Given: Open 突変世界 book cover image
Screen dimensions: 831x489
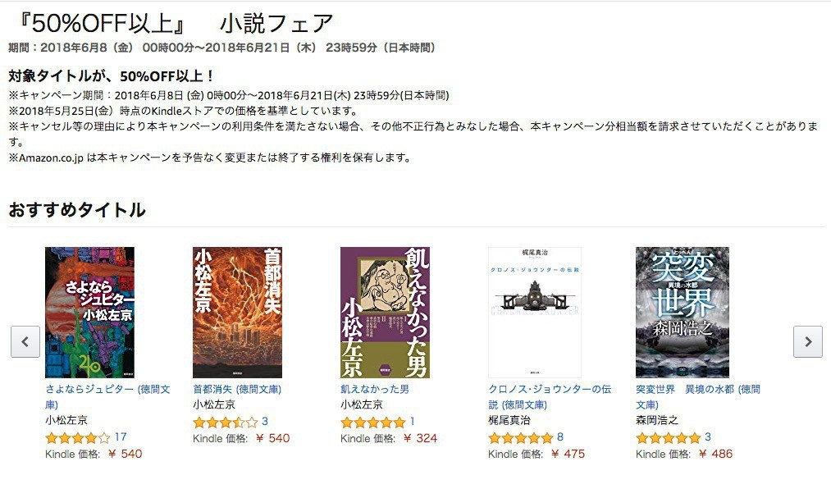Looking at the screenshot, I should [682, 313].
